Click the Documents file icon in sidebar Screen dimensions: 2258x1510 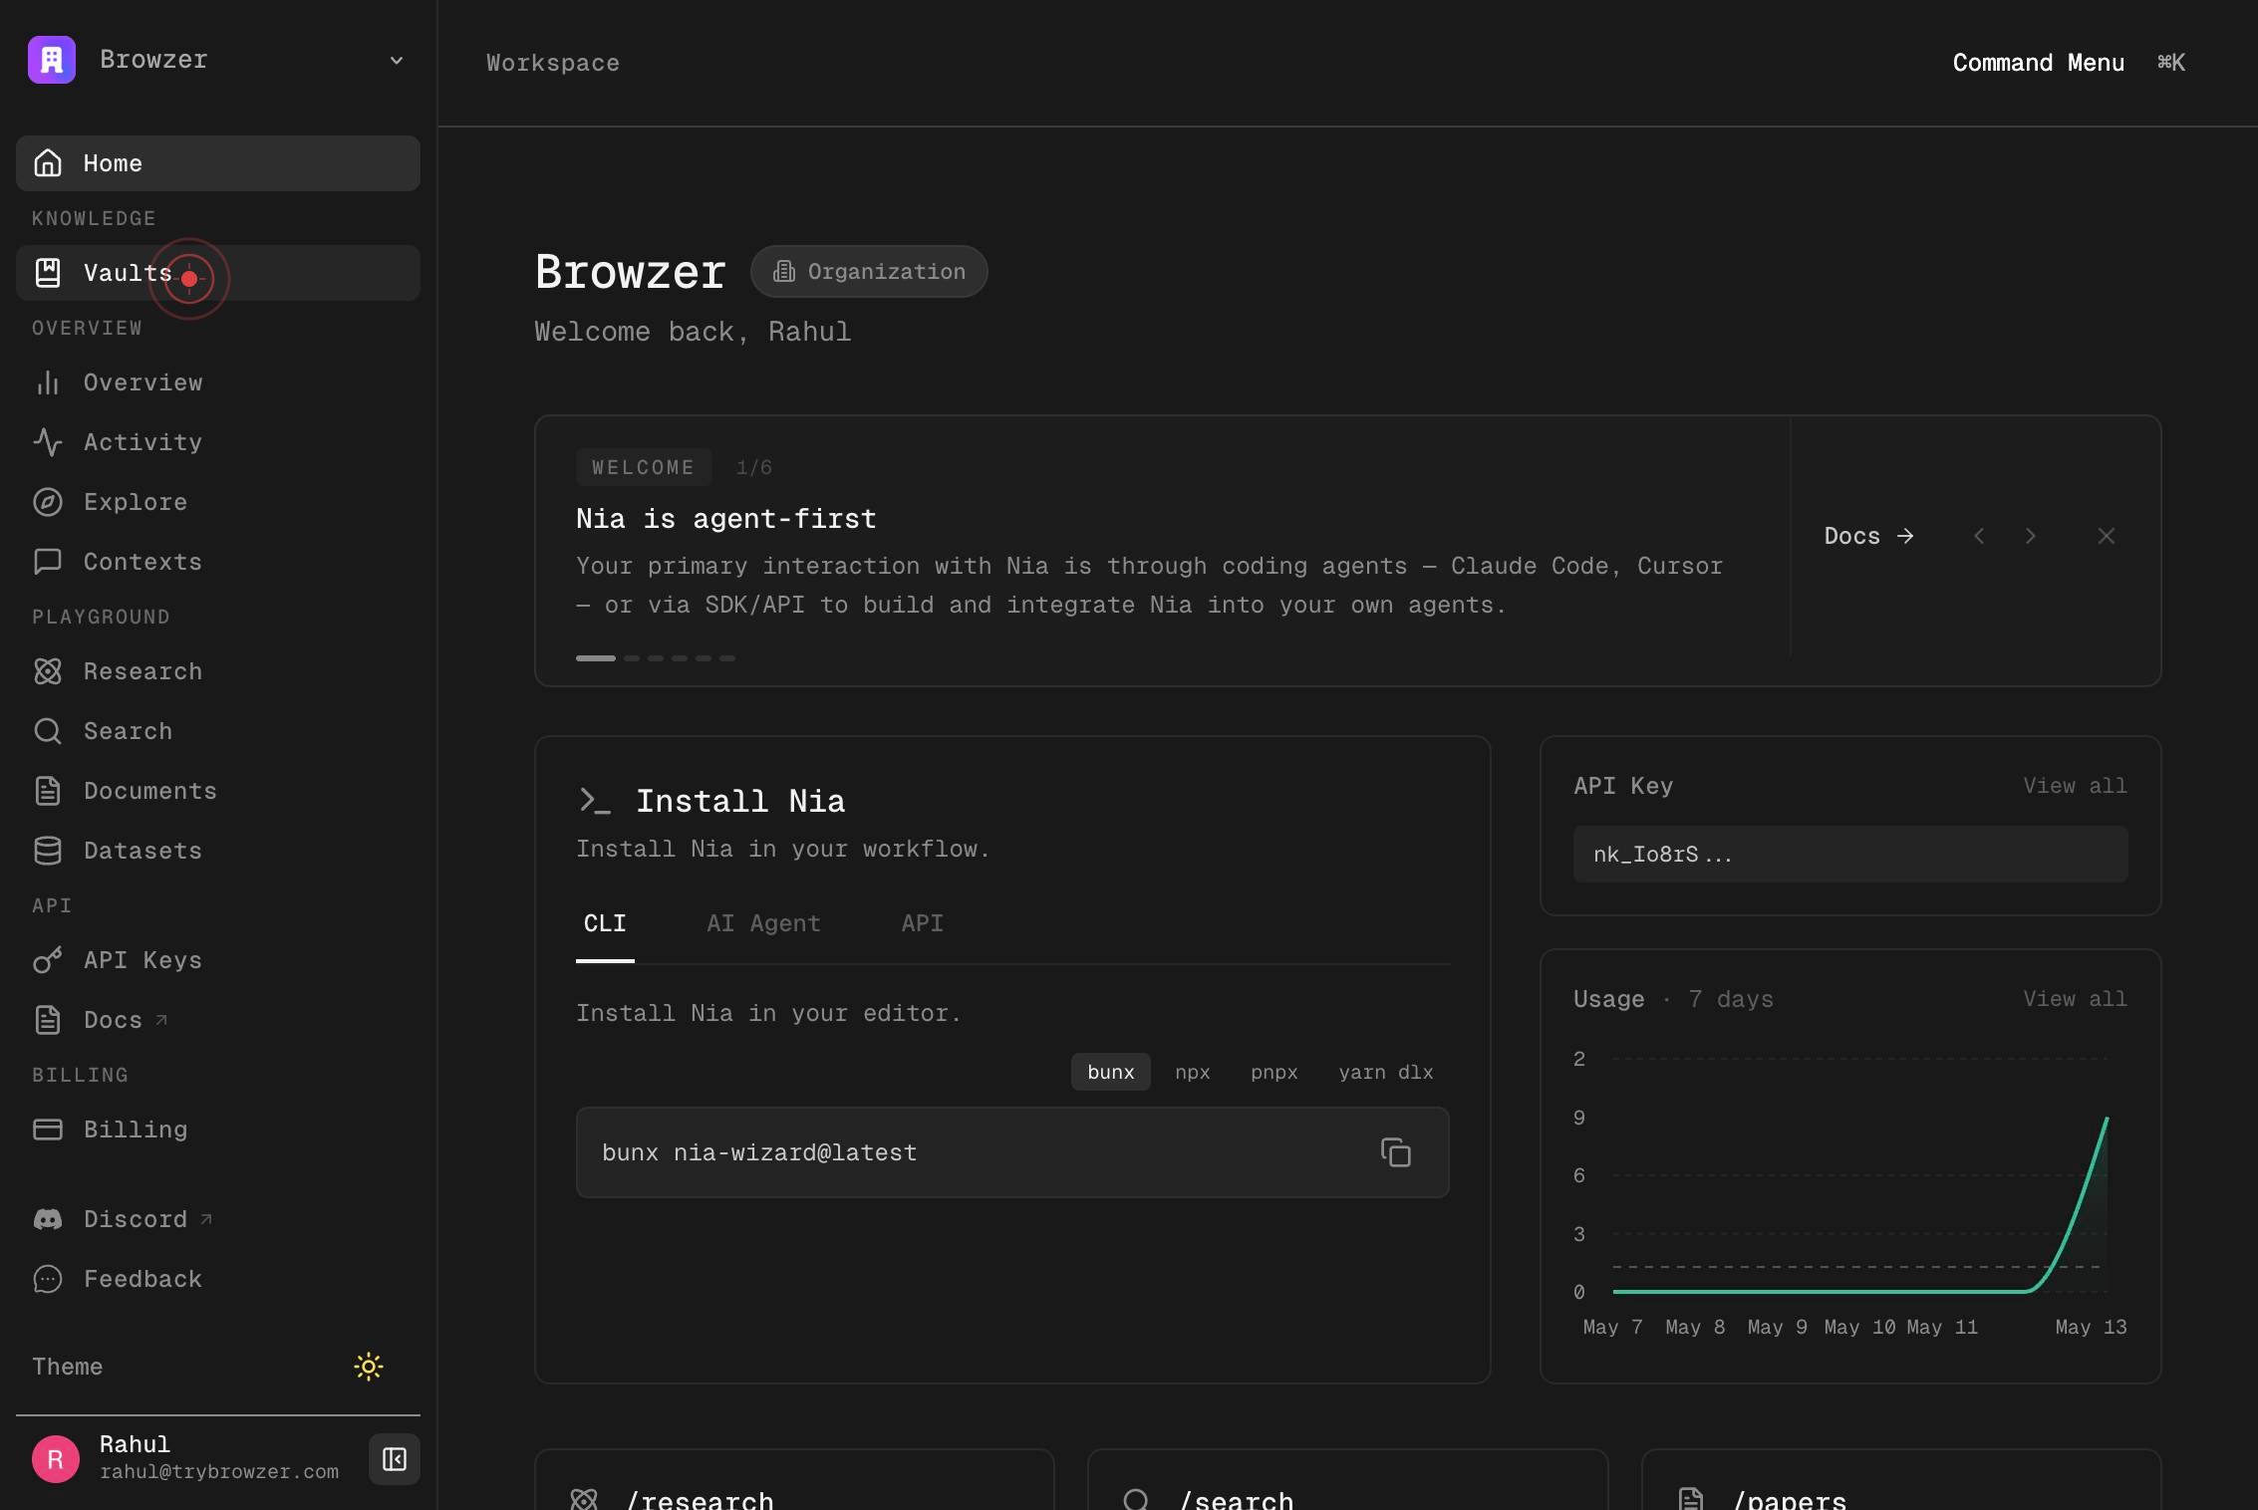pos(48,791)
